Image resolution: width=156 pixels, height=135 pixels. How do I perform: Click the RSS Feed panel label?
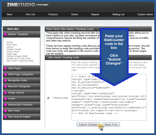14,111
